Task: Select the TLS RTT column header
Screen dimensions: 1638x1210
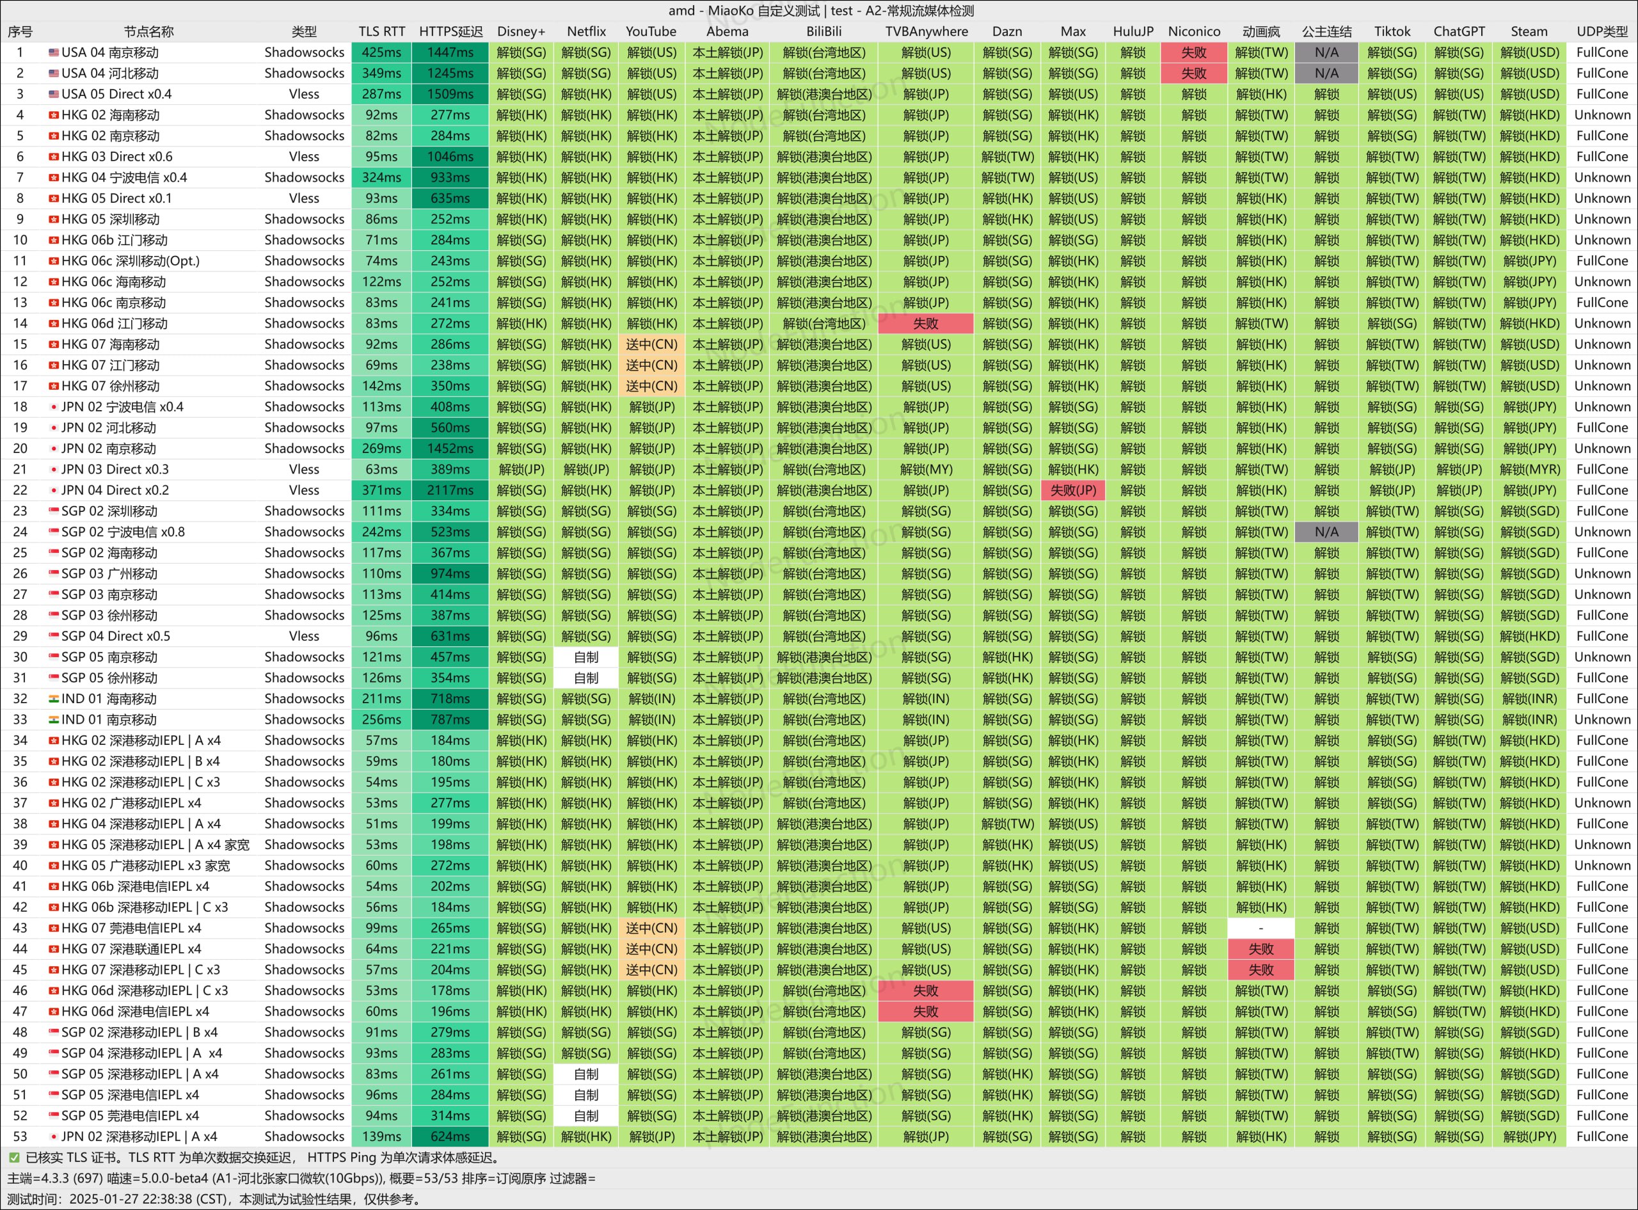Action: click(x=381, y=31)
